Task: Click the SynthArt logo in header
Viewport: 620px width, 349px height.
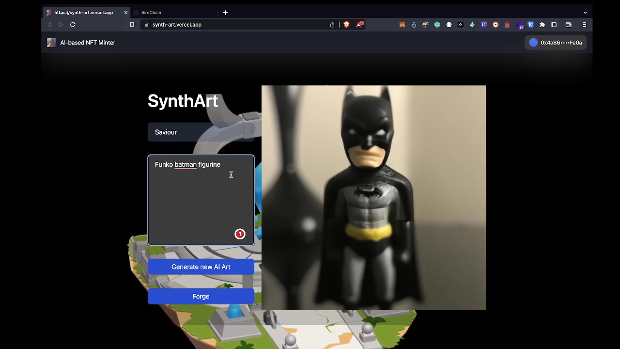Action: [51, 43]
